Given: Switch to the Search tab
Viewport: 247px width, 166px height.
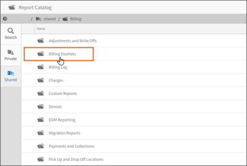Looking at the screenshot, I should click(11, 33).
